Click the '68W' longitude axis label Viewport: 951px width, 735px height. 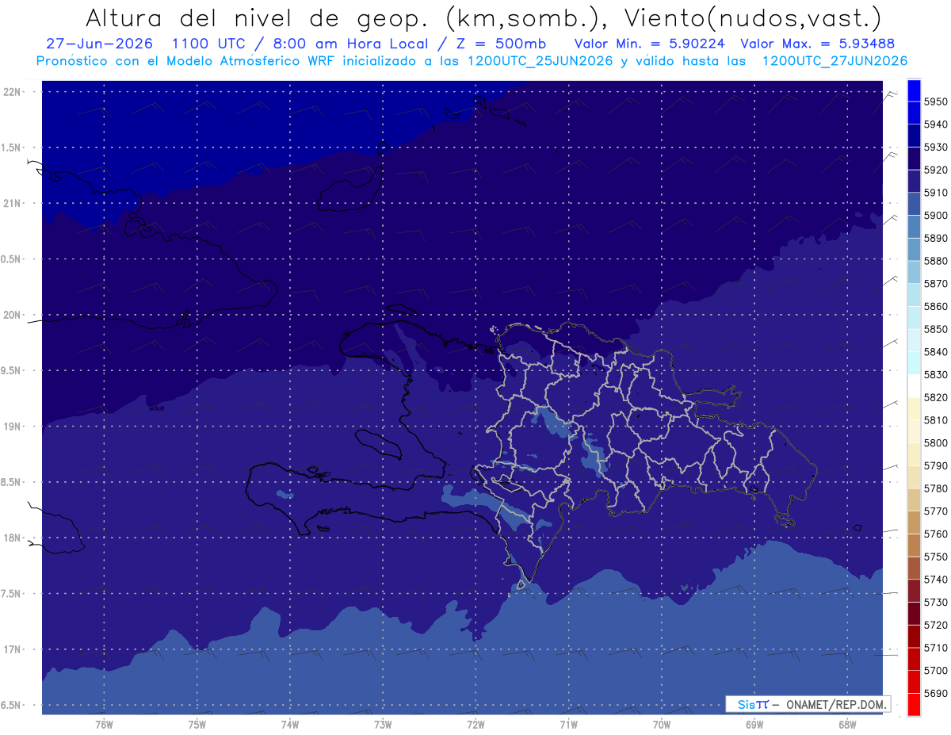point(846,725)
